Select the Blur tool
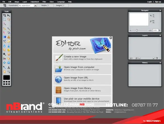Screen dimensions: 164x124 pos(4,46)
